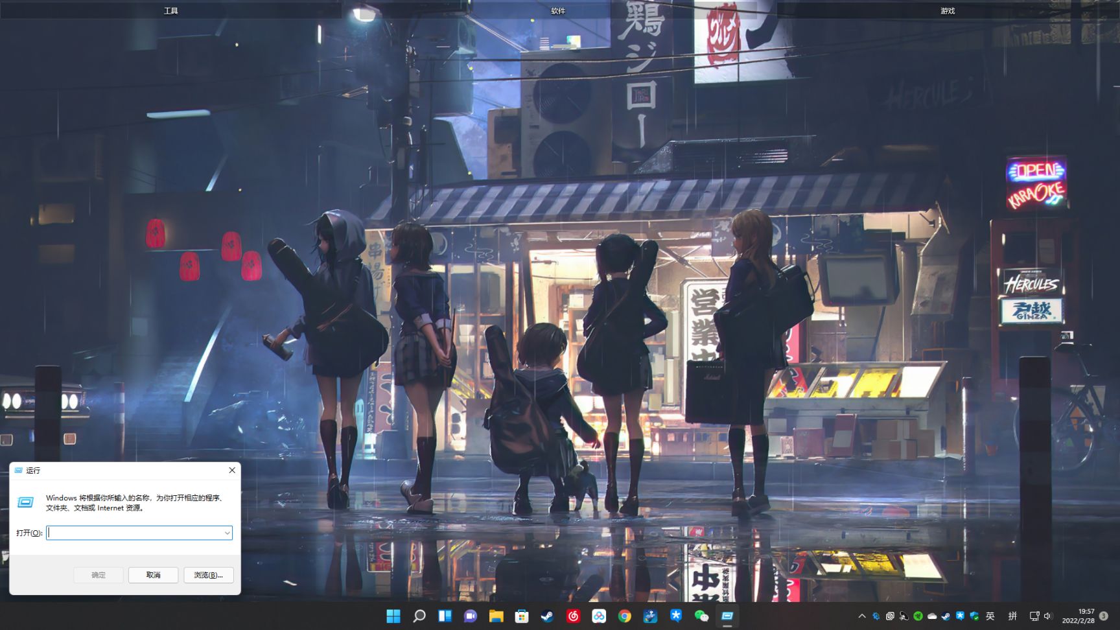Select the 工具 desktop group tab
1120x630 pixels.
pos(171,10)
